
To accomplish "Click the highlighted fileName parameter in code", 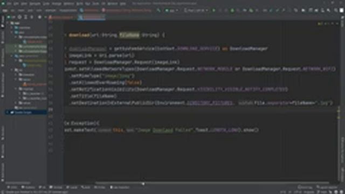I will pyautogui.click(x=129, y=35).
